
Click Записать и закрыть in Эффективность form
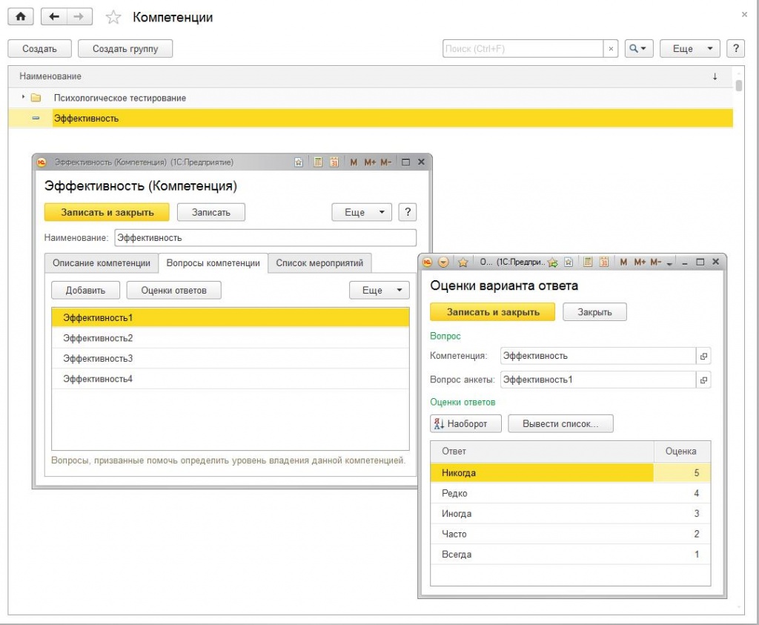click(x=107, y=212)
